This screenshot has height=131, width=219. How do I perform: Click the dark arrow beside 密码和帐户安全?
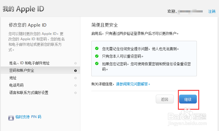point(75,71)
